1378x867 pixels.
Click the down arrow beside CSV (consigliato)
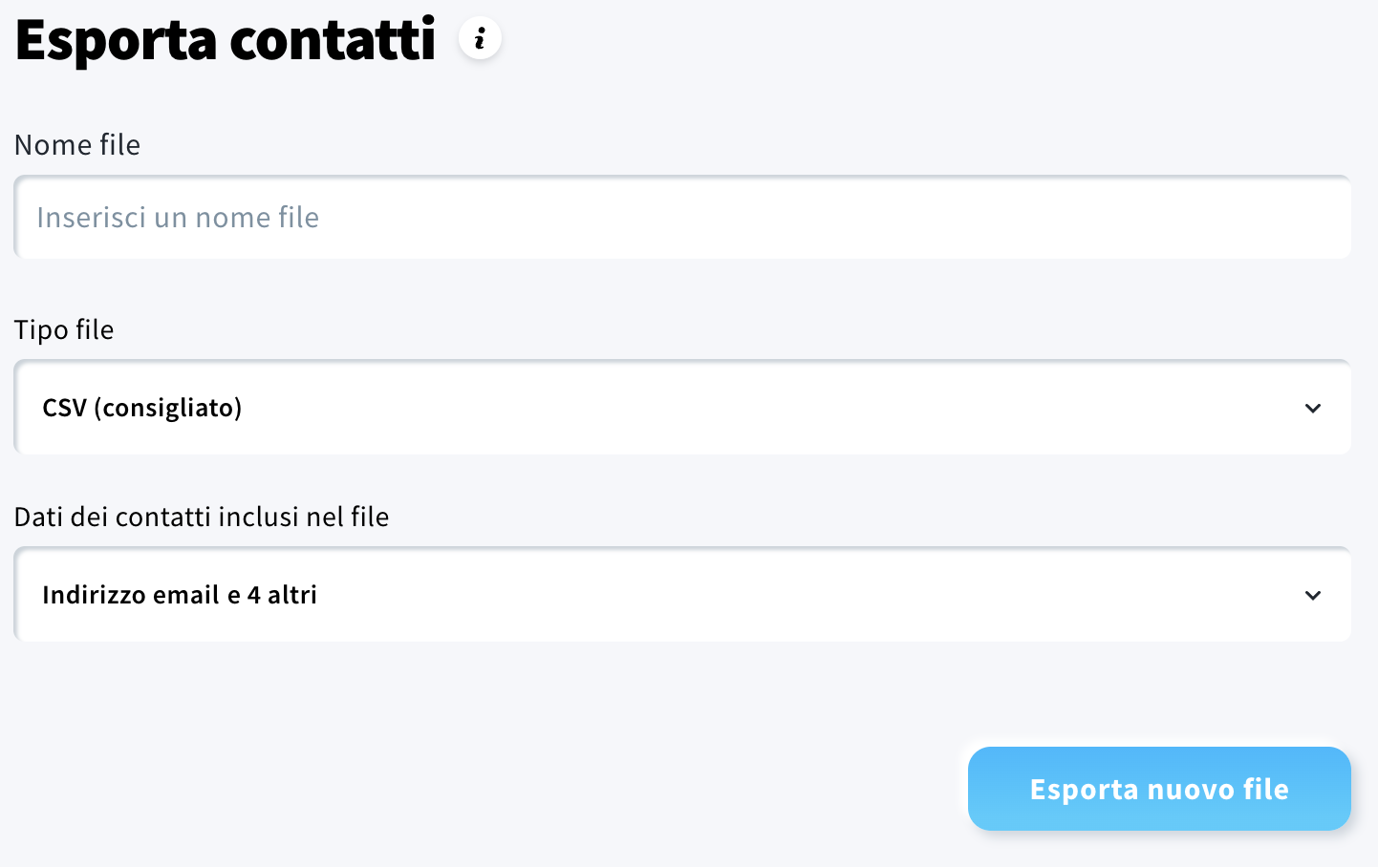1313,408
